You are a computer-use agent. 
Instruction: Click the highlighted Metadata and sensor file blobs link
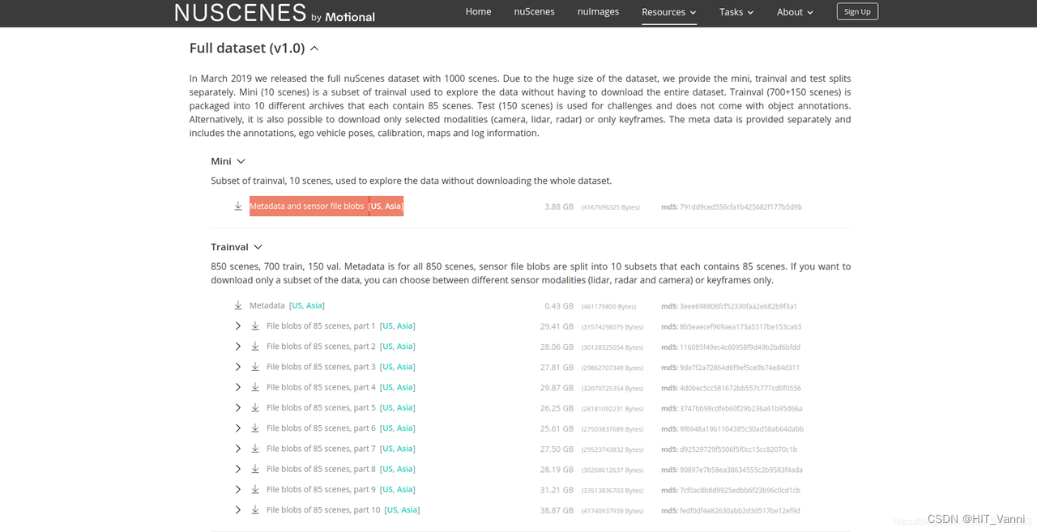307,206
